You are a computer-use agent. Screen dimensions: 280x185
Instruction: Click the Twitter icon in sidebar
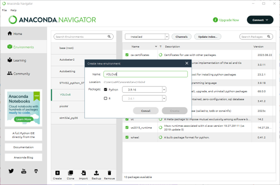coord(11,171)
